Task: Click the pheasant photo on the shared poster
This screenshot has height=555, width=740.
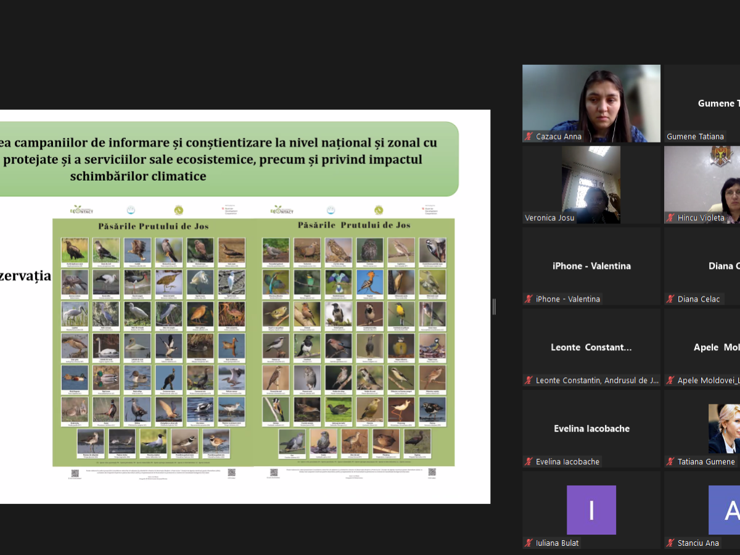Action: coord(106,409)
